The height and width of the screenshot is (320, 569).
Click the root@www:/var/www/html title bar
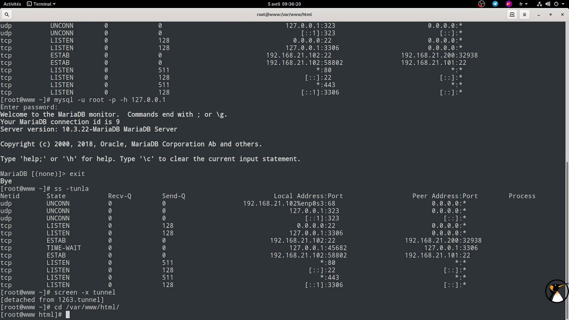(x=284, y=15)
